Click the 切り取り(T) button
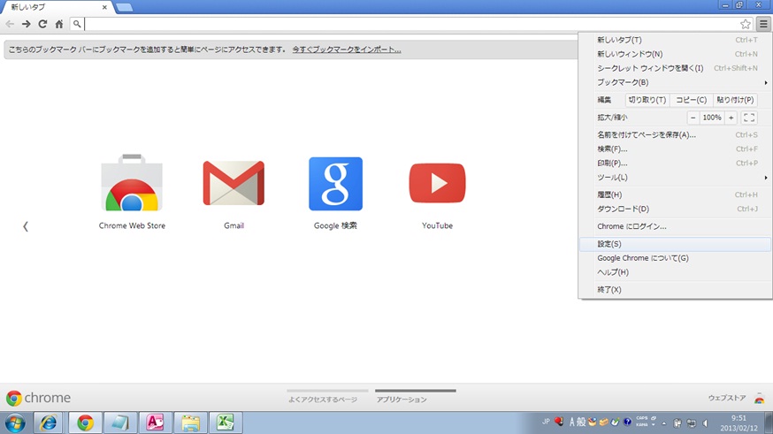Image resolution: width=773 pixels, height=434 pixels. (647, 100)
